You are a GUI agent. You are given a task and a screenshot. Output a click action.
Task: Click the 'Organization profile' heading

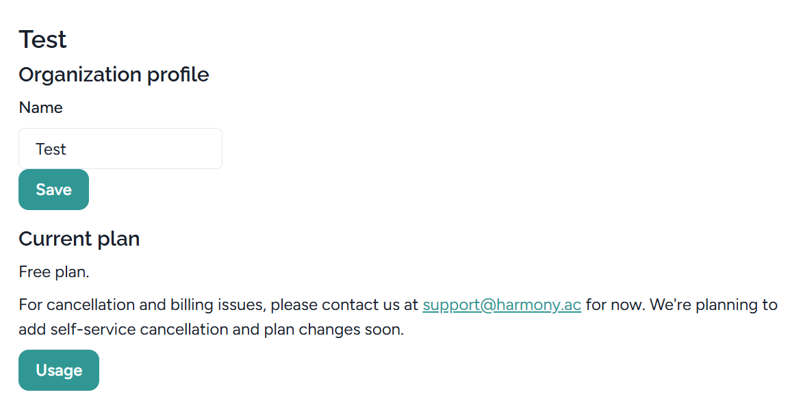114,74
